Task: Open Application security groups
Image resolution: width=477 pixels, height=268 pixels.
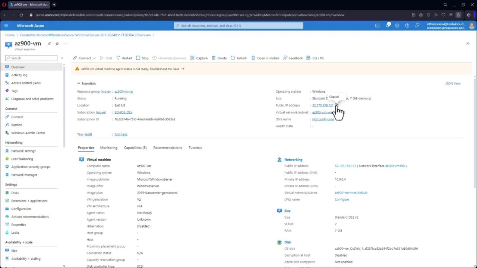Action: coord(31,167)
